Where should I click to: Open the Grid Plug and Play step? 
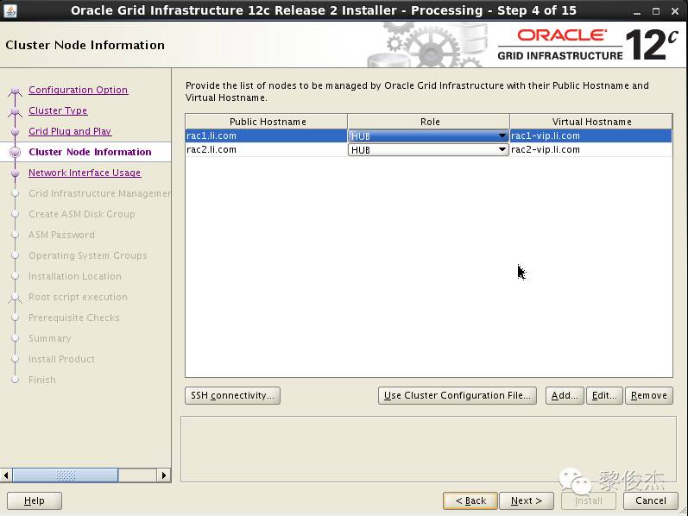pos(70,131)
